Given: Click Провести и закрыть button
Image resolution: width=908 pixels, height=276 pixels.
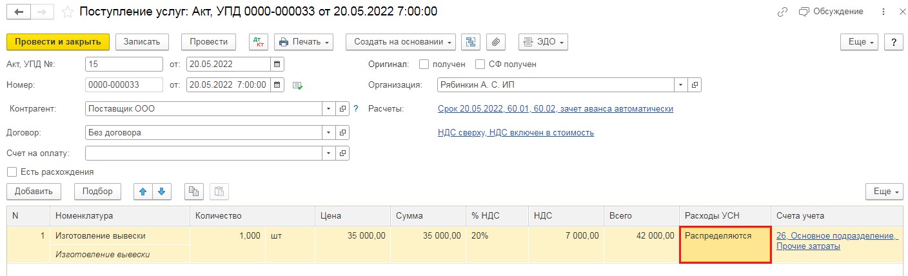Looking at the screenshot, I should (58, 42).
